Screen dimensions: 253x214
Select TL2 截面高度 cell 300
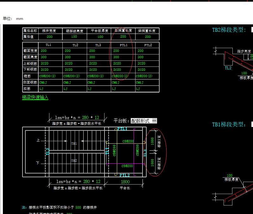click(68, 57)
